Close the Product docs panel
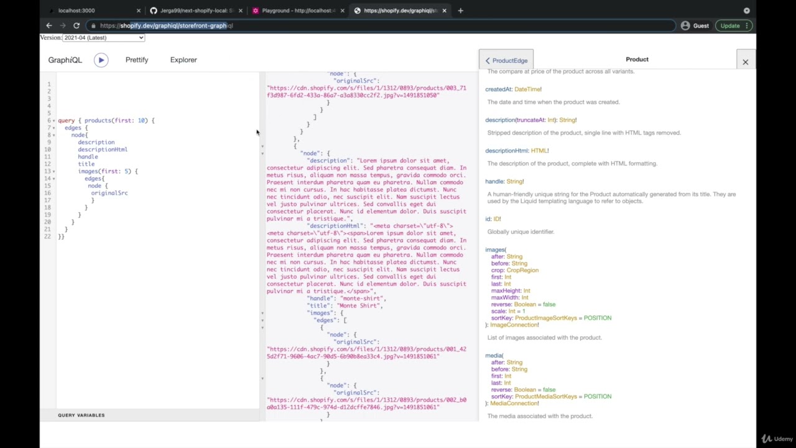Screen dimensions: 796x448 [x=745, y=62]
